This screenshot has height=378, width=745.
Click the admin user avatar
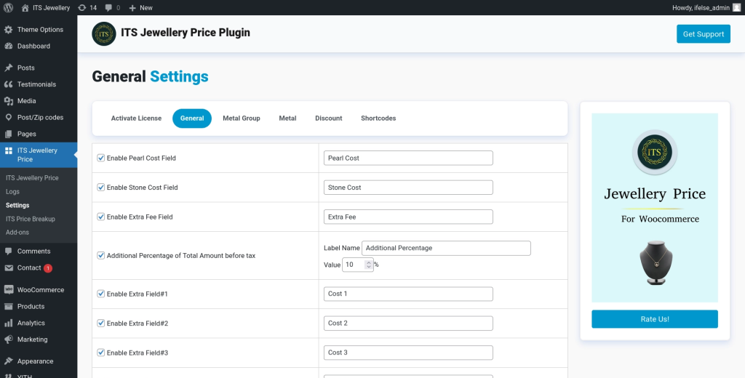click(x=736, y=7)
